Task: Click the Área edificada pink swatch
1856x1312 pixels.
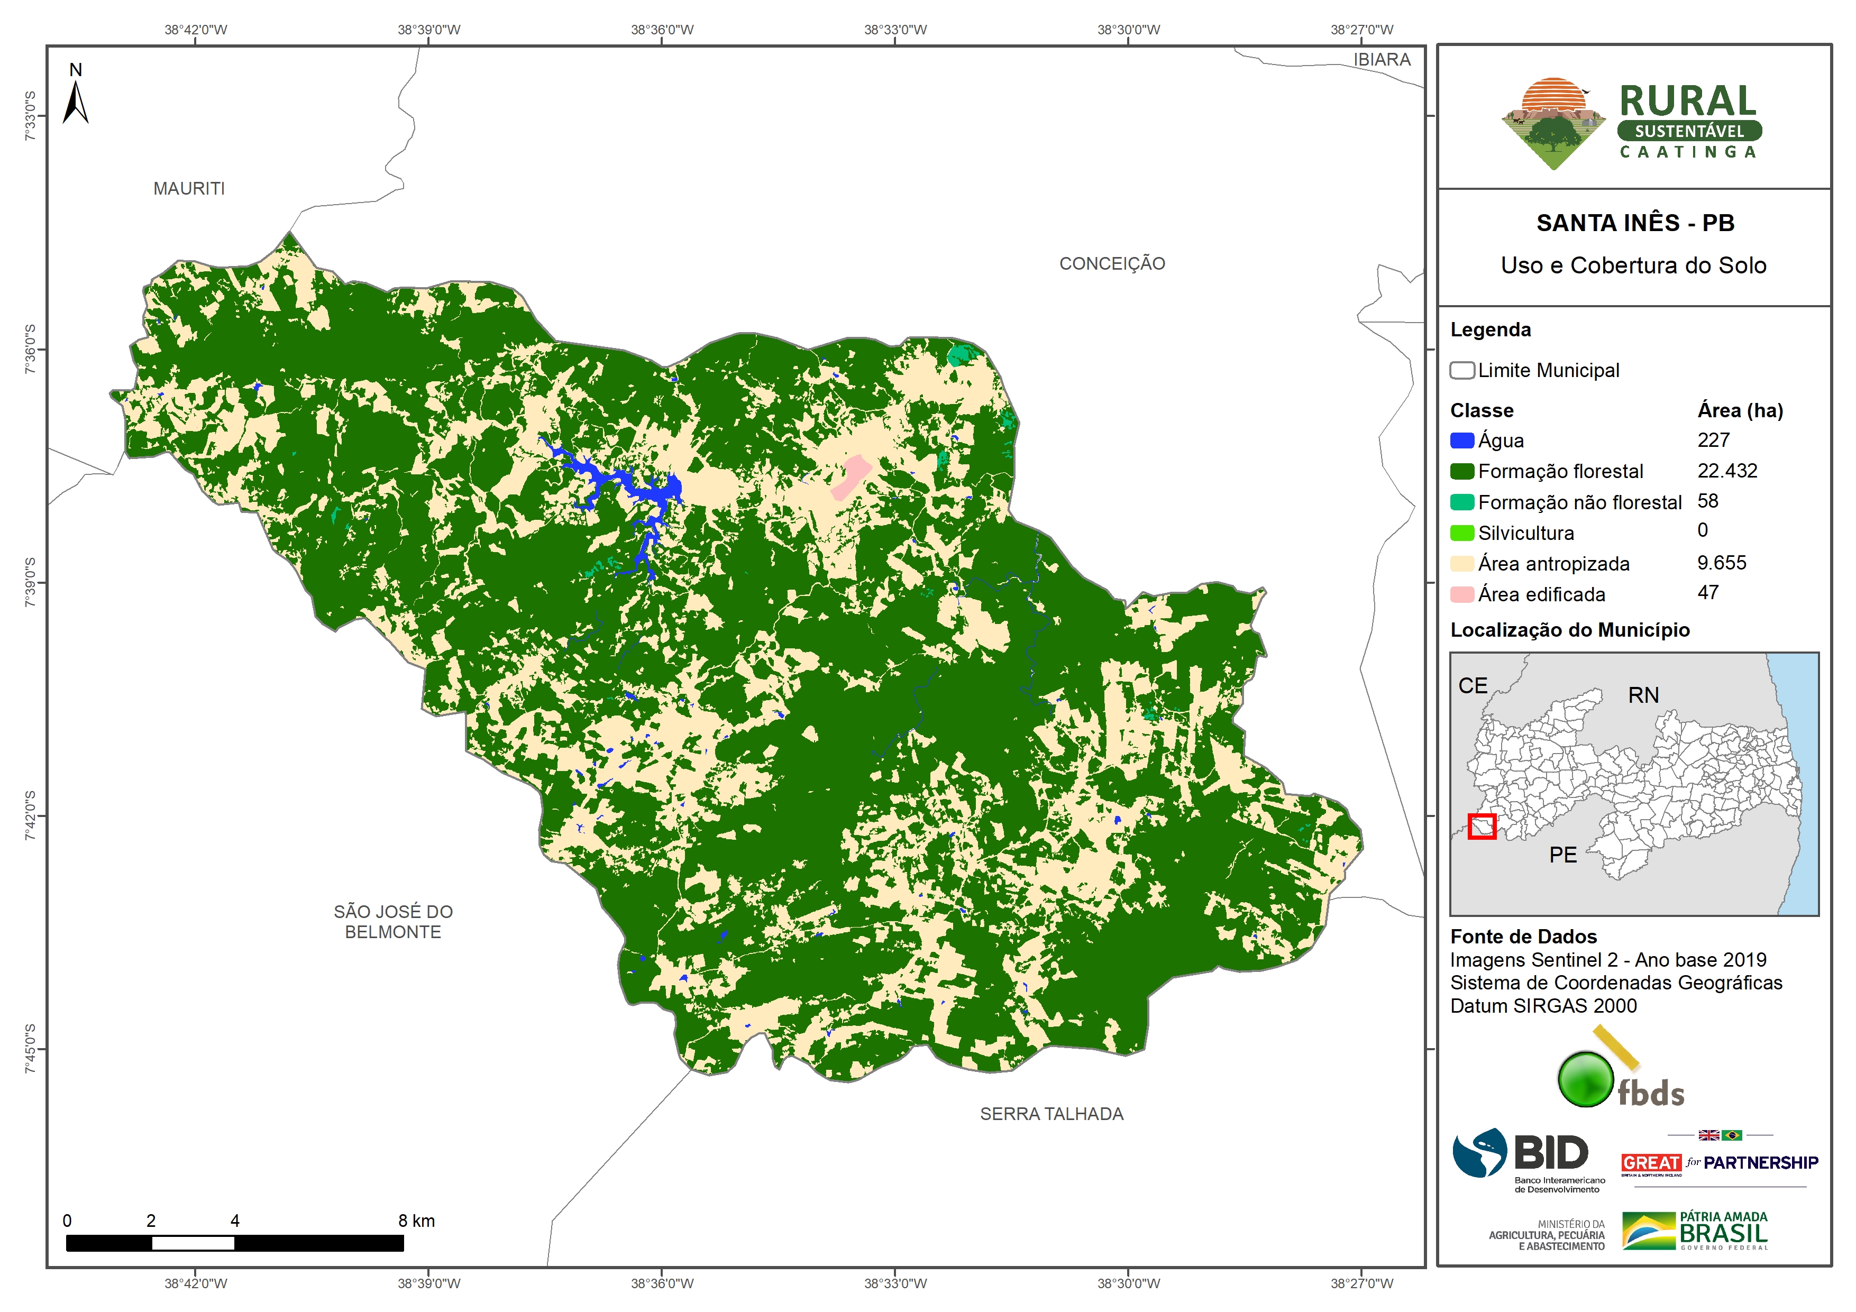Action: 1461,594
